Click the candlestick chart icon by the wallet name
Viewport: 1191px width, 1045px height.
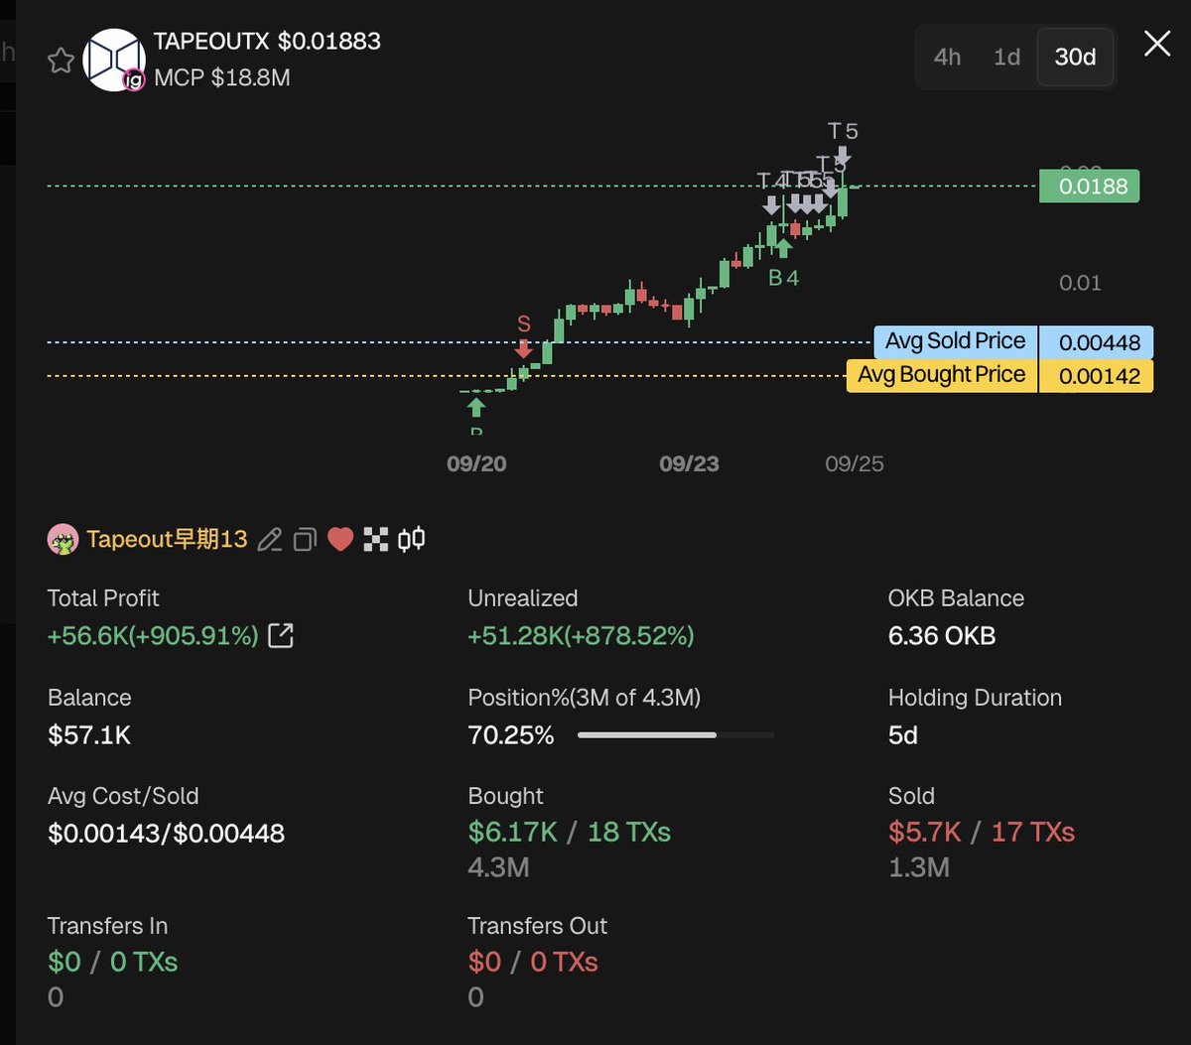pos(411,540)
